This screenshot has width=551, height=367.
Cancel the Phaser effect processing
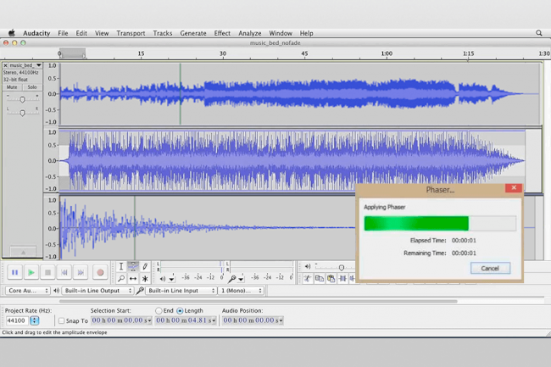point(489,268)
